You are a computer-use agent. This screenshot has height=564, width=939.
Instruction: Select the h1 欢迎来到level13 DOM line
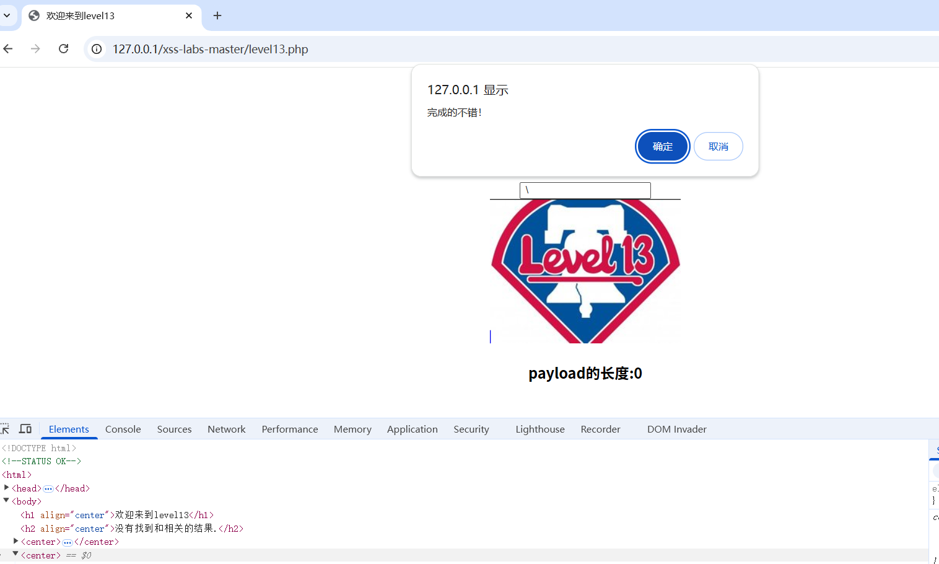click(117, 515)
